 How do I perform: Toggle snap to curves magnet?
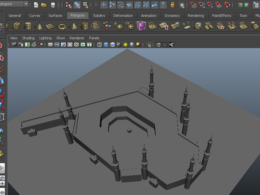click(202, 5)
